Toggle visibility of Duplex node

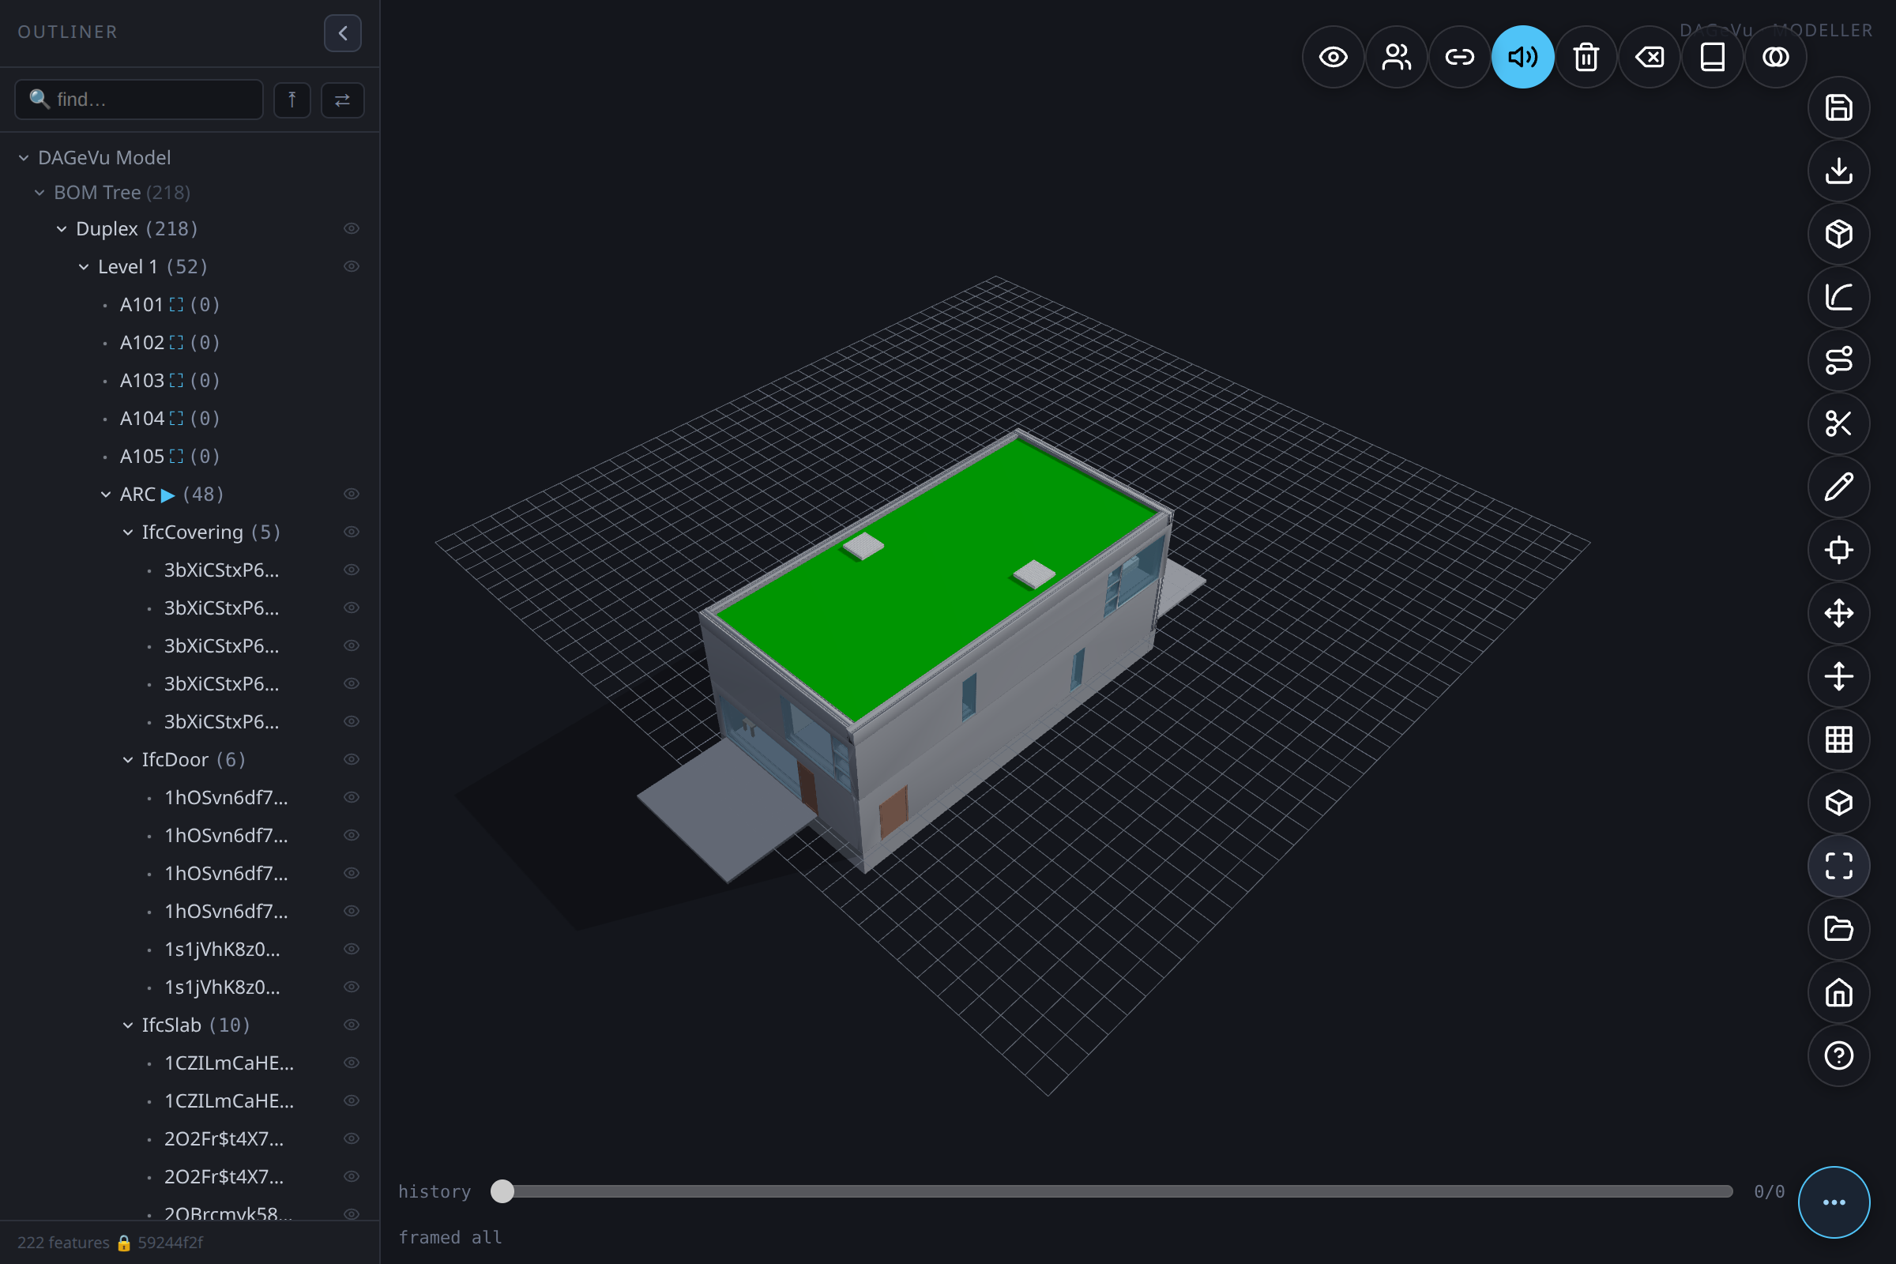click(x=352, y=229)
